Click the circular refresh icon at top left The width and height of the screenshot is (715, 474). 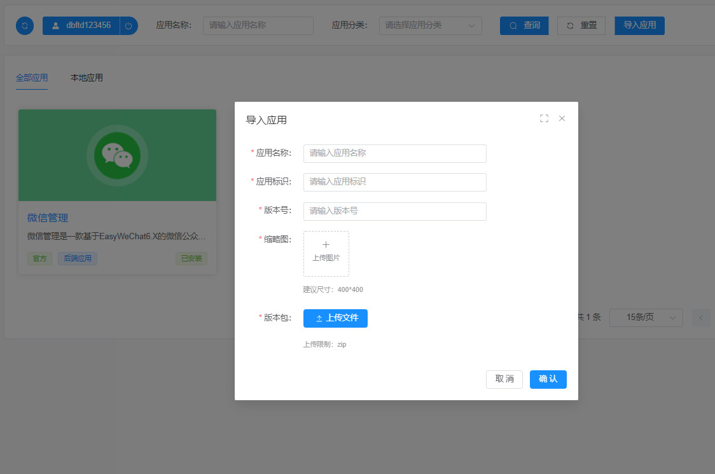[25, 25]
